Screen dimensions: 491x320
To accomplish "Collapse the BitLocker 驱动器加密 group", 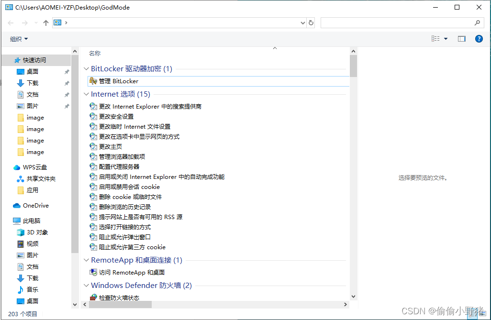I will (87, 68).
